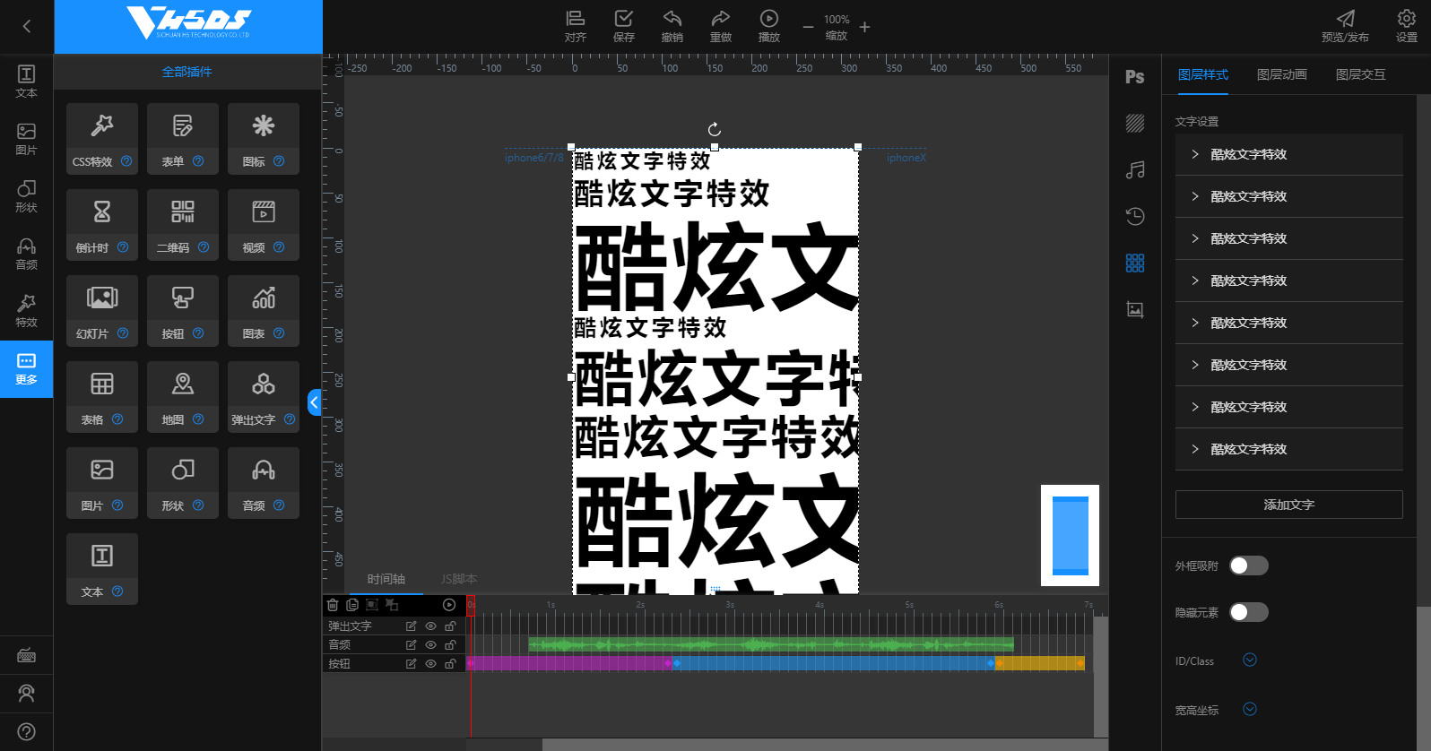Viewport: 1431px width, 751px height.
Task: Select the 弹出文字 plugin tile
Action: [264, 396]
